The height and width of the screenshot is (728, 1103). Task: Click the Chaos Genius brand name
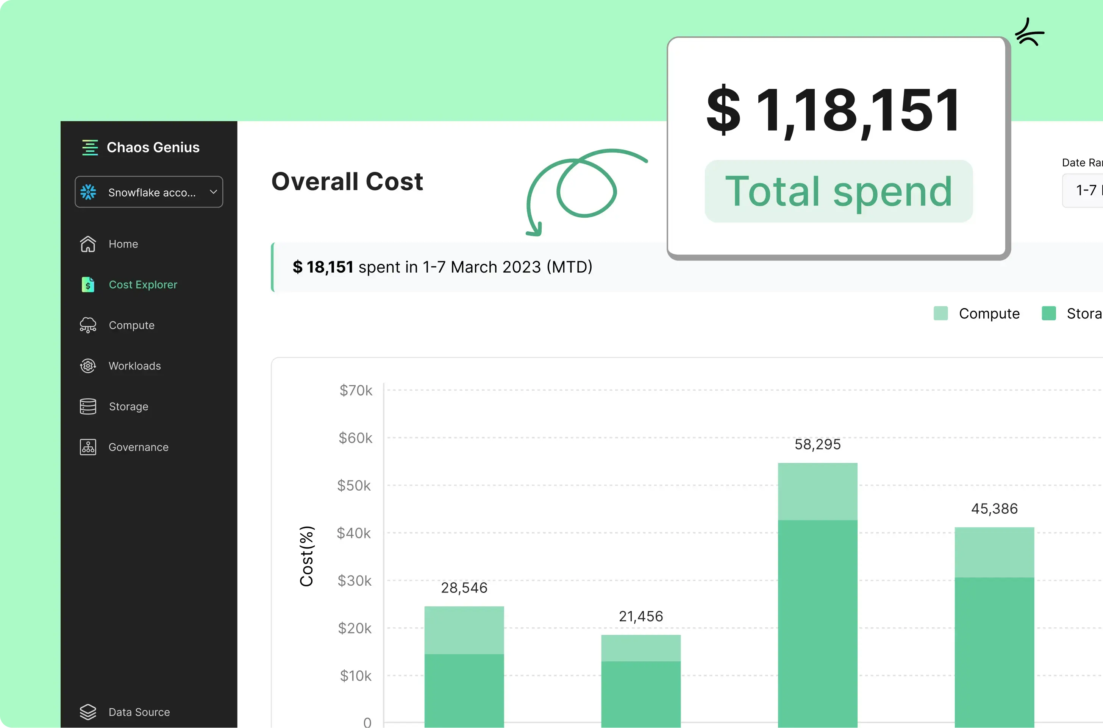point(153,148)
